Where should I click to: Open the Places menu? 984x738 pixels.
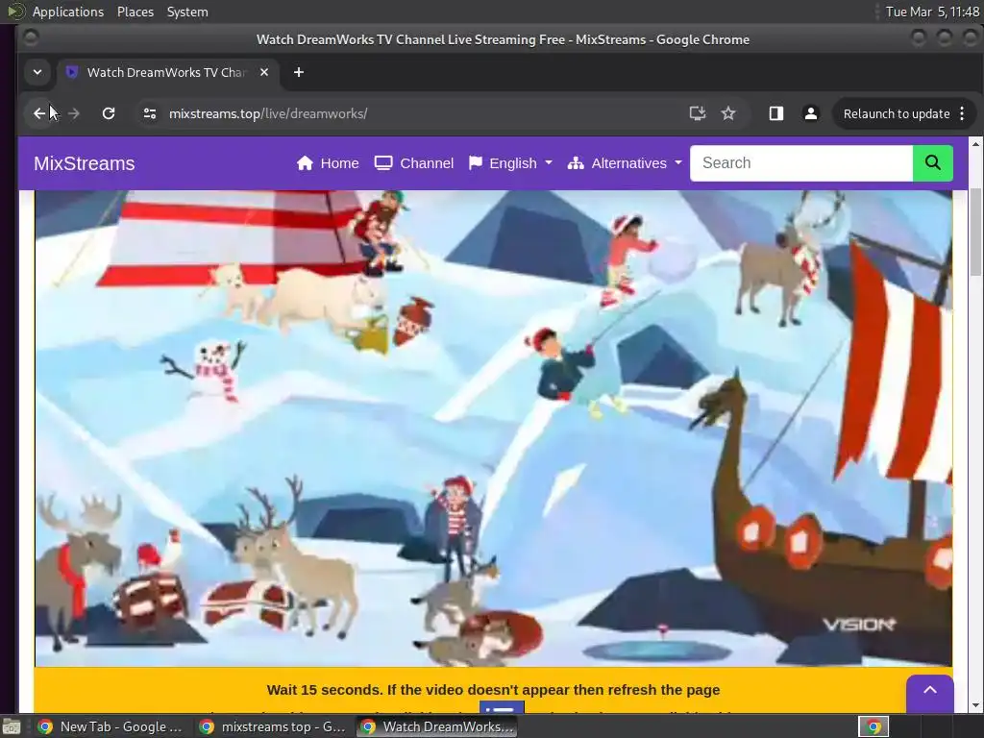tap(135, 12)
